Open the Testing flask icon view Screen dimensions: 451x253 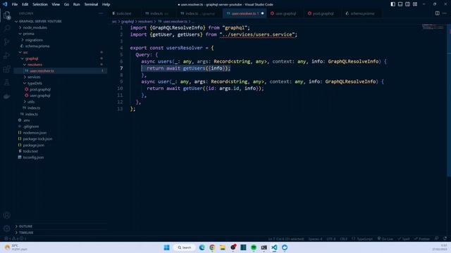(x=6, y=83)
